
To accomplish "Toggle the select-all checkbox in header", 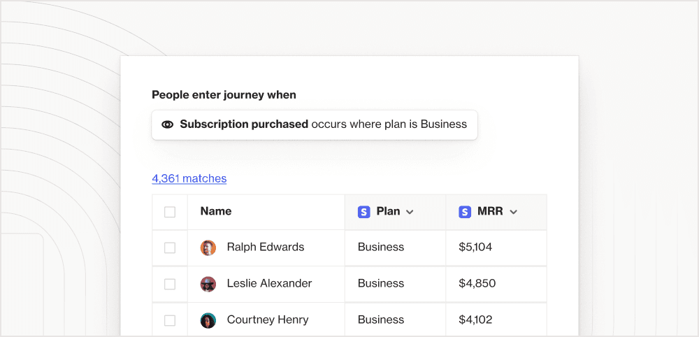I will pos(170,212).
